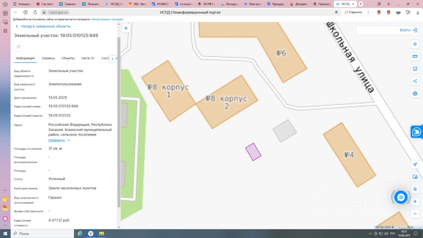
Task: Click the date 14.05.2025 value
Action: (58, 98)
